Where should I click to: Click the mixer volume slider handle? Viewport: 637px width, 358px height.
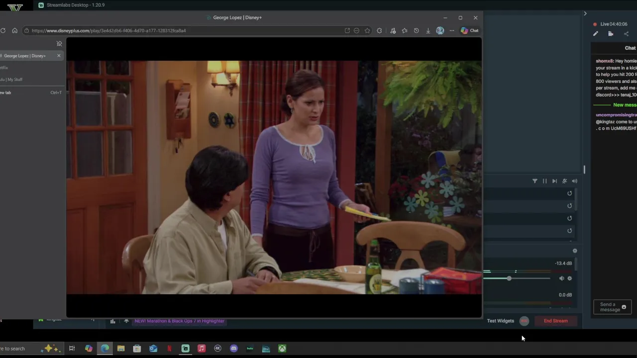click(x=509, y=278)
